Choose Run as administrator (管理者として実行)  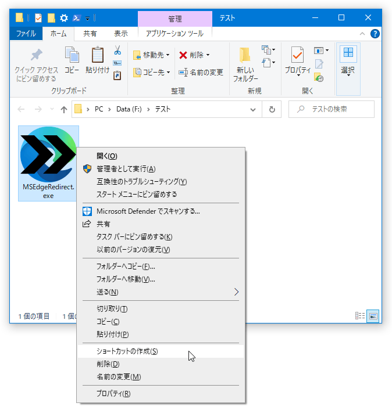click(x=161, y=169)
